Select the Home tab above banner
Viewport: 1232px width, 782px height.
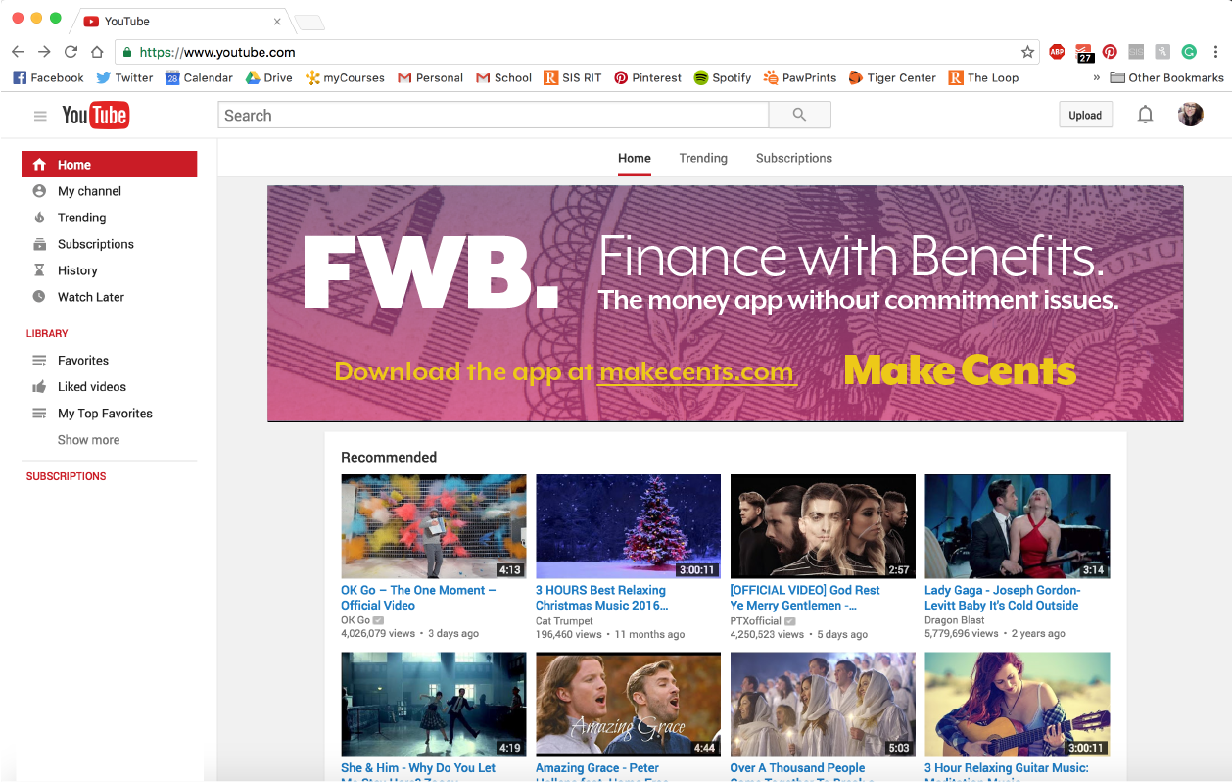(635, 158)
